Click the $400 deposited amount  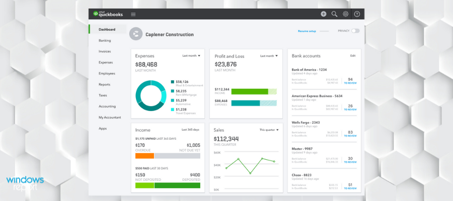195,175
